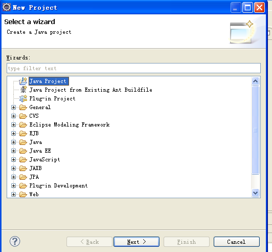Cancel the New Project dialog

pyautogui.click(x=237, y=242)
